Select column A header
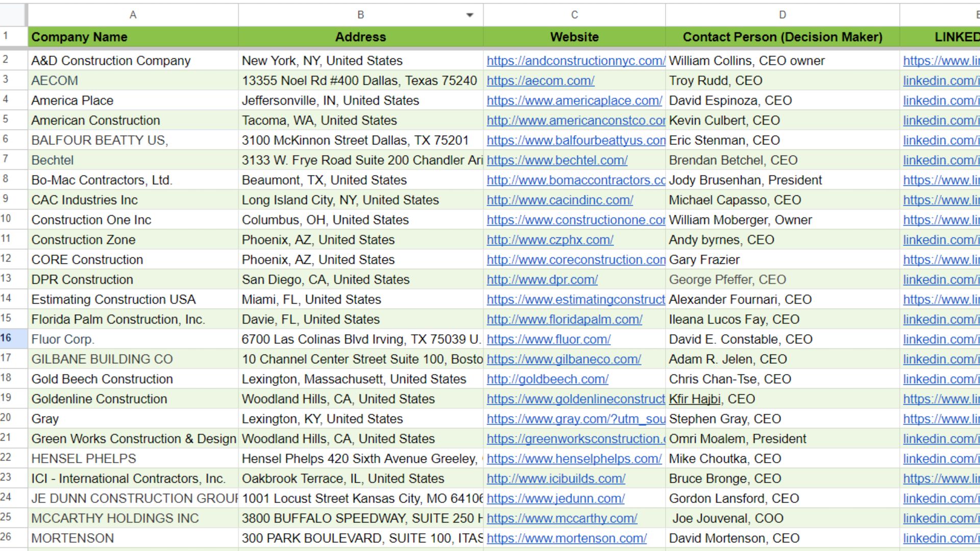 (133, 15)
